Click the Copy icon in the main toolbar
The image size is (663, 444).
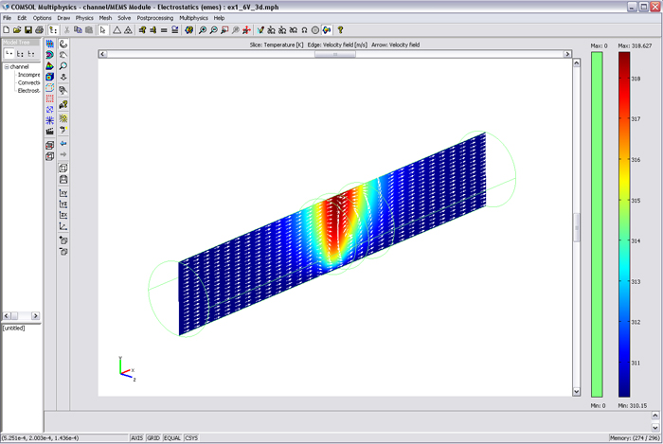click(78, 30)
